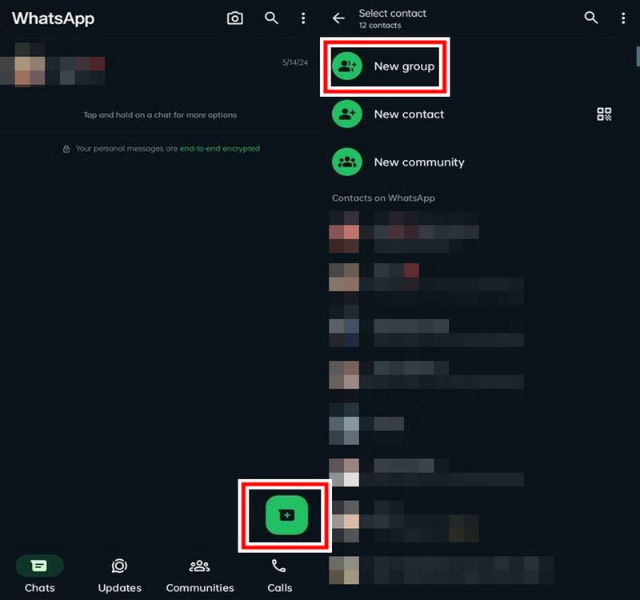Select the Chats tab
This screenshot has height=600, width=640.
(39, 575)
